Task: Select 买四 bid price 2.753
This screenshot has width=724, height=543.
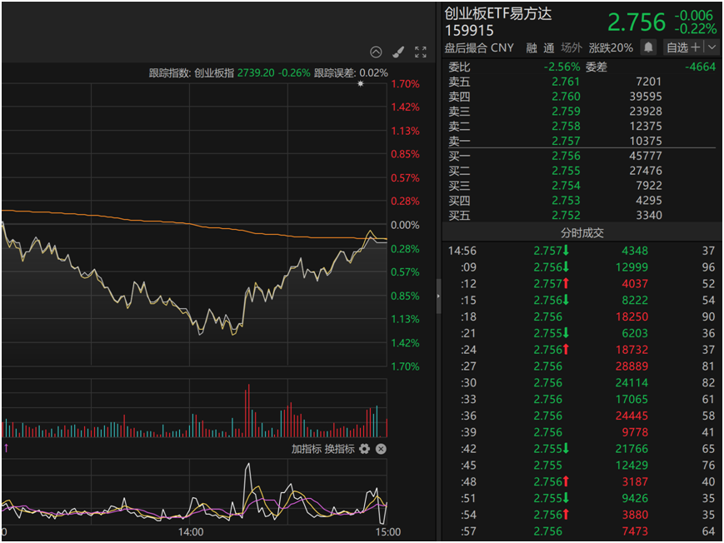Action: [x=566, y=201]
